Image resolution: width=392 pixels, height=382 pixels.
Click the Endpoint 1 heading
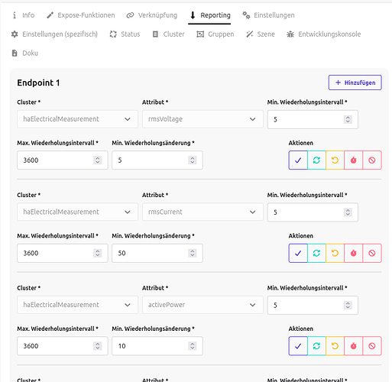pos(38,83)
